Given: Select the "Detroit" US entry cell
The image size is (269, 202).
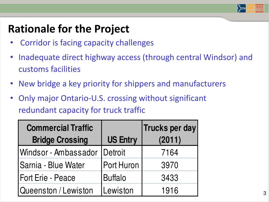Looking at the screenshot, I should point(115,152).
